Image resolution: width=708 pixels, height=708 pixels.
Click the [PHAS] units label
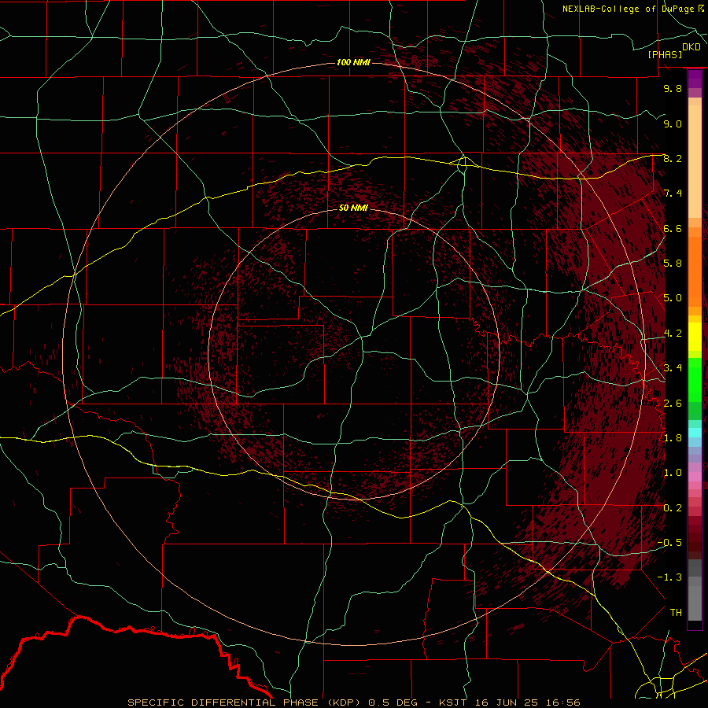665,54
